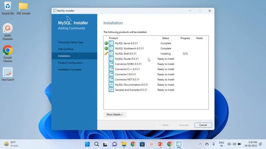Click the Product column header
Image resolution: width=266 pixels, height=149 pixels.
point(113,38)
